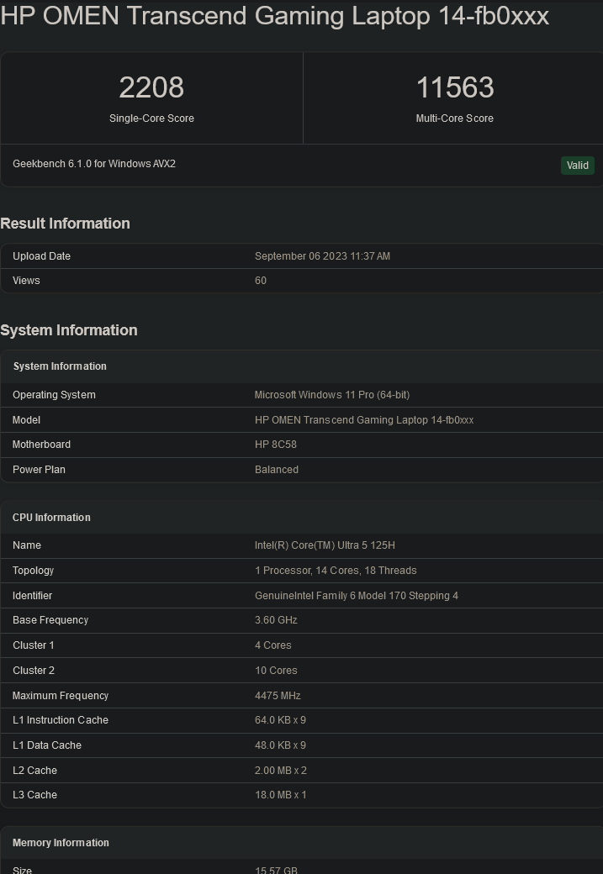Click the views count 60

coord(261,281)
